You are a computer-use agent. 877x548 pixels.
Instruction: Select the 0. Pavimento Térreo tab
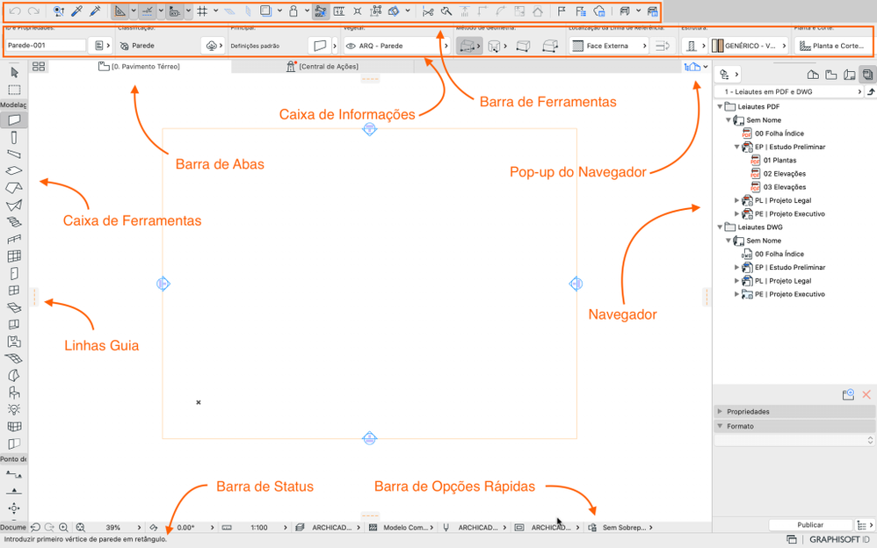pos(141,65)
